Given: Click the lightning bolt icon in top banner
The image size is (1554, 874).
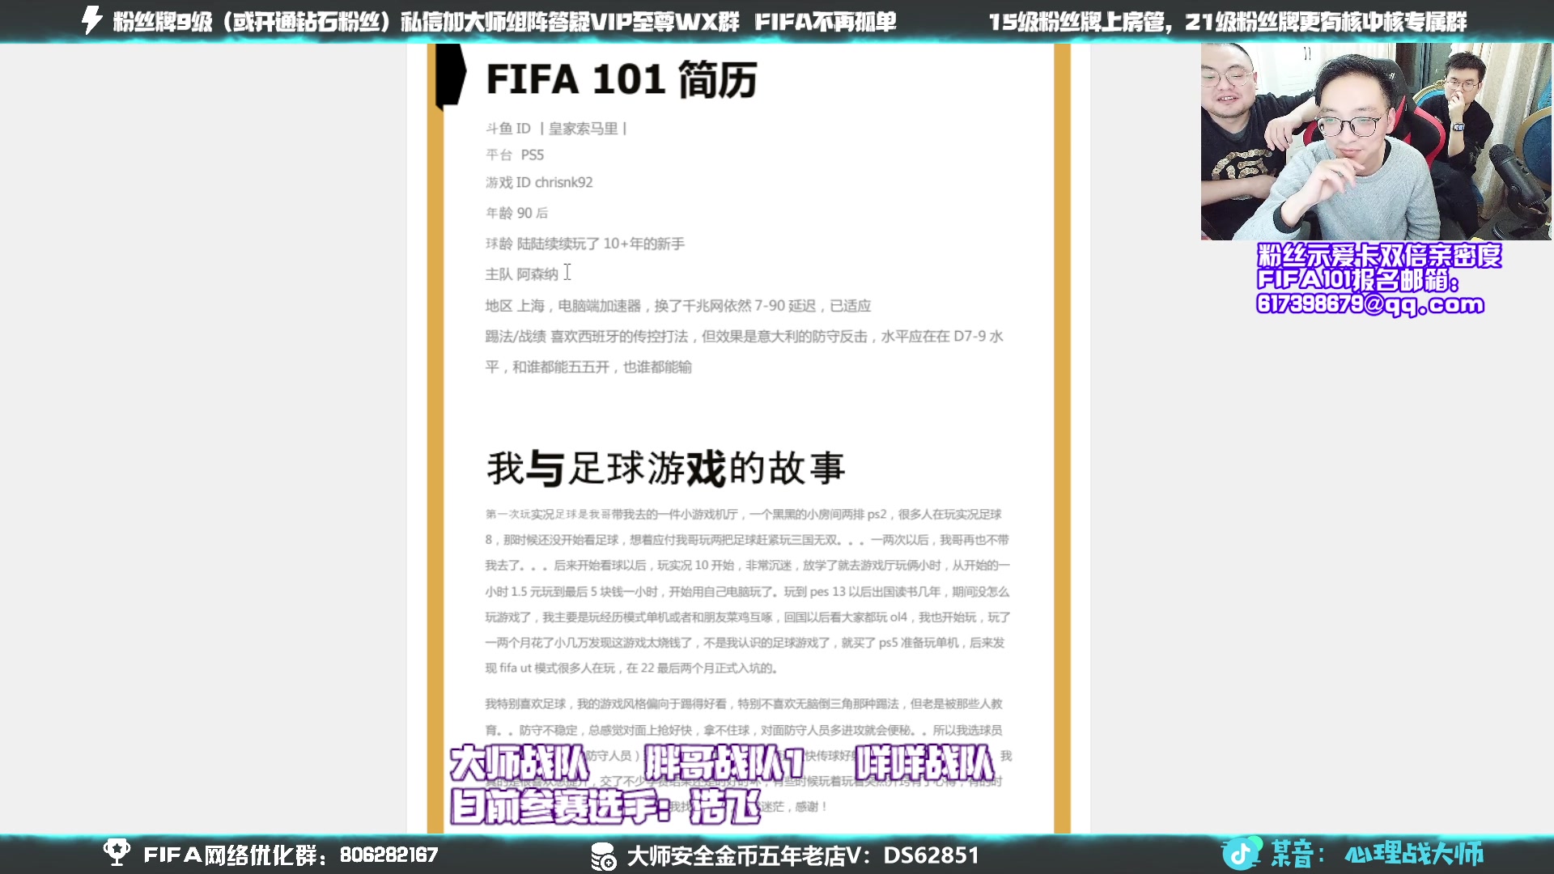Looking at the screenshot, I should 92,20.
